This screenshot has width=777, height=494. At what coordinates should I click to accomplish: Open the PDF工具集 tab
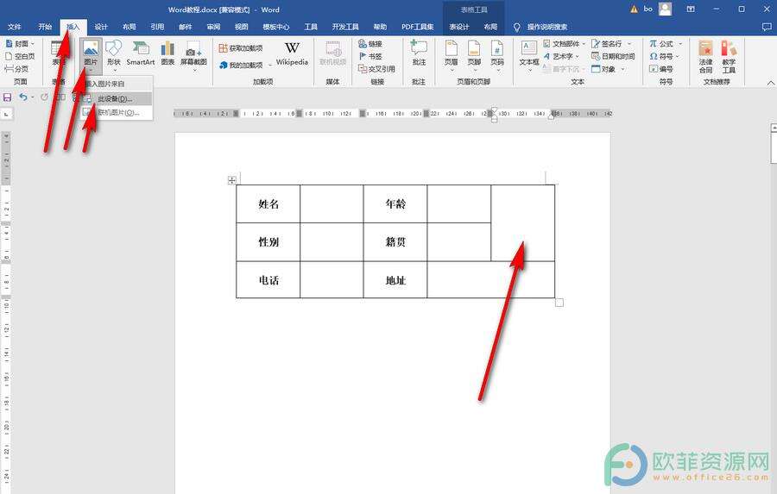pyautogui.click(x=418, y=27)
